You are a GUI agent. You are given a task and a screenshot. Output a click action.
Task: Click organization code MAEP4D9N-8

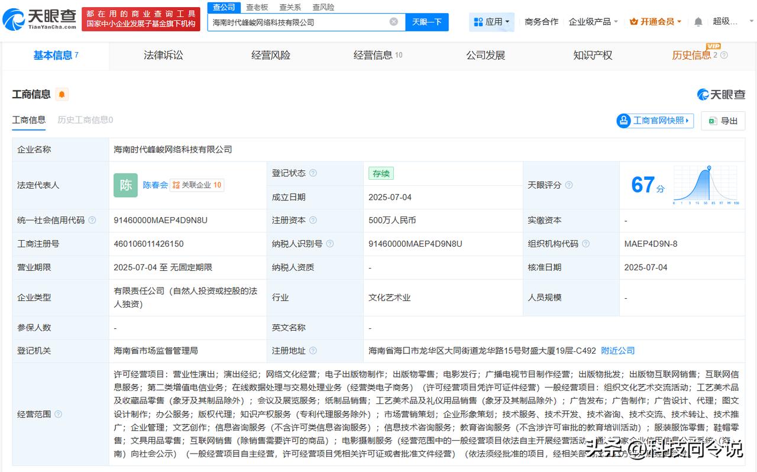pyautogui.click(x=651, y=244)
